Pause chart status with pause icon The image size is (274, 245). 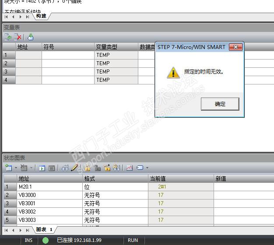pyautogui.click(x=52, y=168)
